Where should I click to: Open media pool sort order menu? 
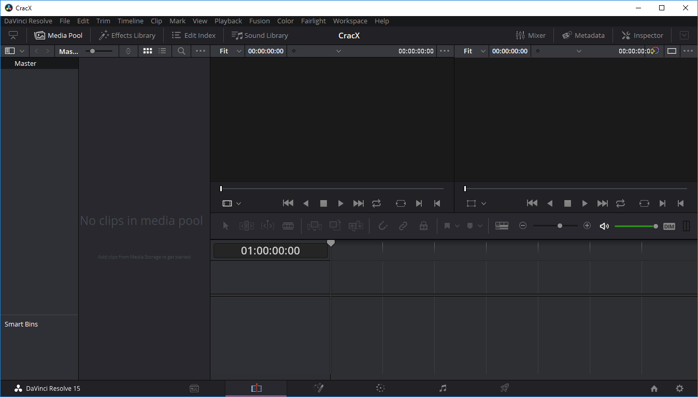click(129, 51)
